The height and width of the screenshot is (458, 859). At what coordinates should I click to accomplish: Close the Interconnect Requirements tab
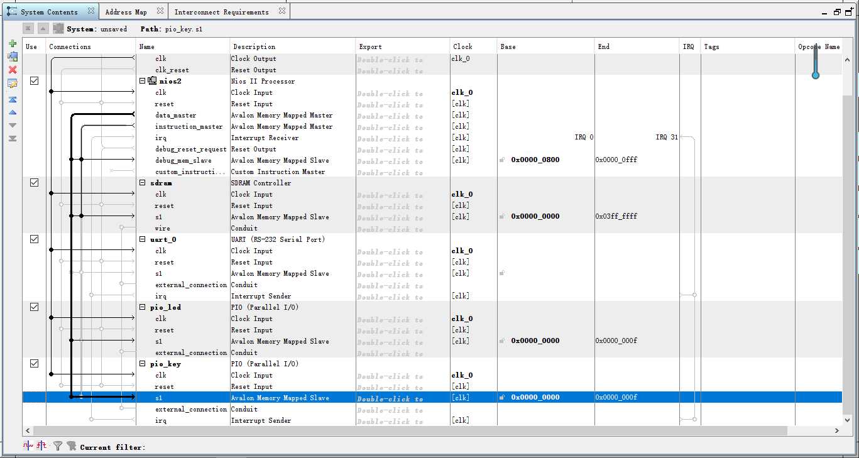pyautogui.click(x=282, y=11)
